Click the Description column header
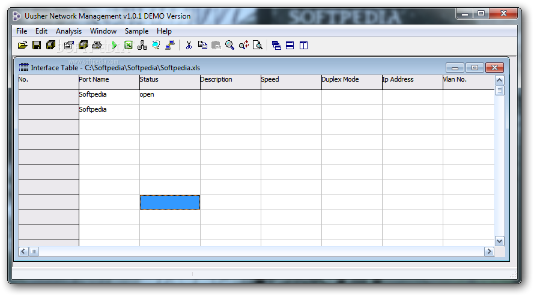The height and width of the screenshot is (296, 534). [231, 82]
